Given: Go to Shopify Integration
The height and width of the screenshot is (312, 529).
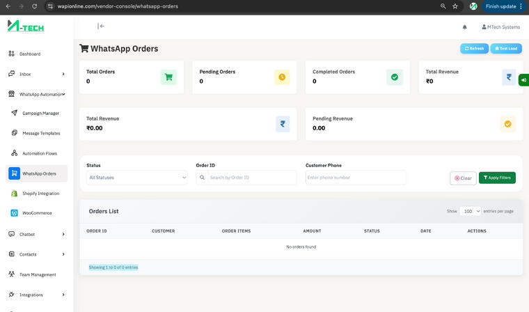Looking at the screenshot, I should click(x=40, y=194).
